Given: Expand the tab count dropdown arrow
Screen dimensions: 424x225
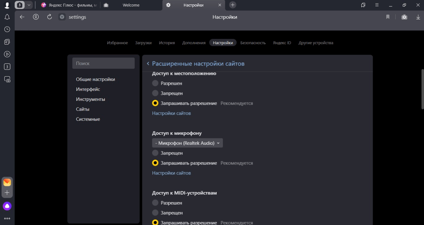Looking at the screenshot, I should [29, 5].
